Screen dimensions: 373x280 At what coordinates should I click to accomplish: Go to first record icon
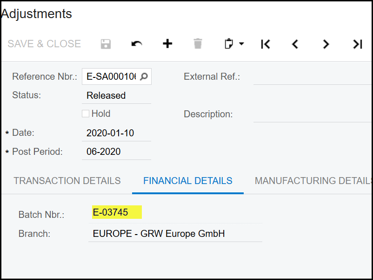tap(265, 44)
